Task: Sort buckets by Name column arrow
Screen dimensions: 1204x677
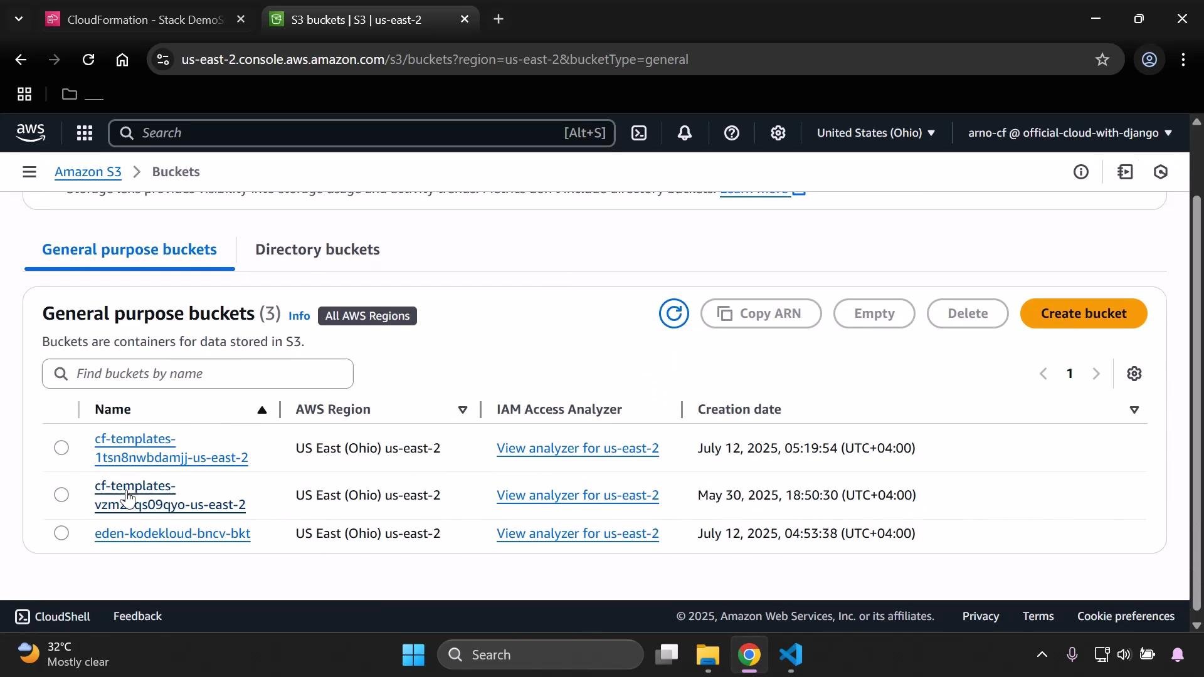Action: point(262,410)
